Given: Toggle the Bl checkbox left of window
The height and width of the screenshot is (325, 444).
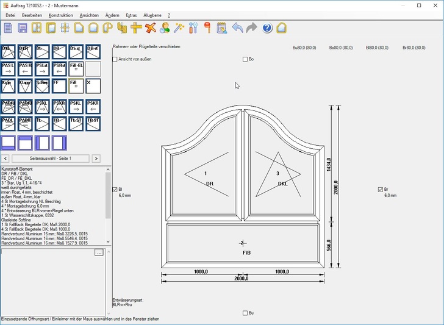Looking at the screenshot, I should coord(115,190).
